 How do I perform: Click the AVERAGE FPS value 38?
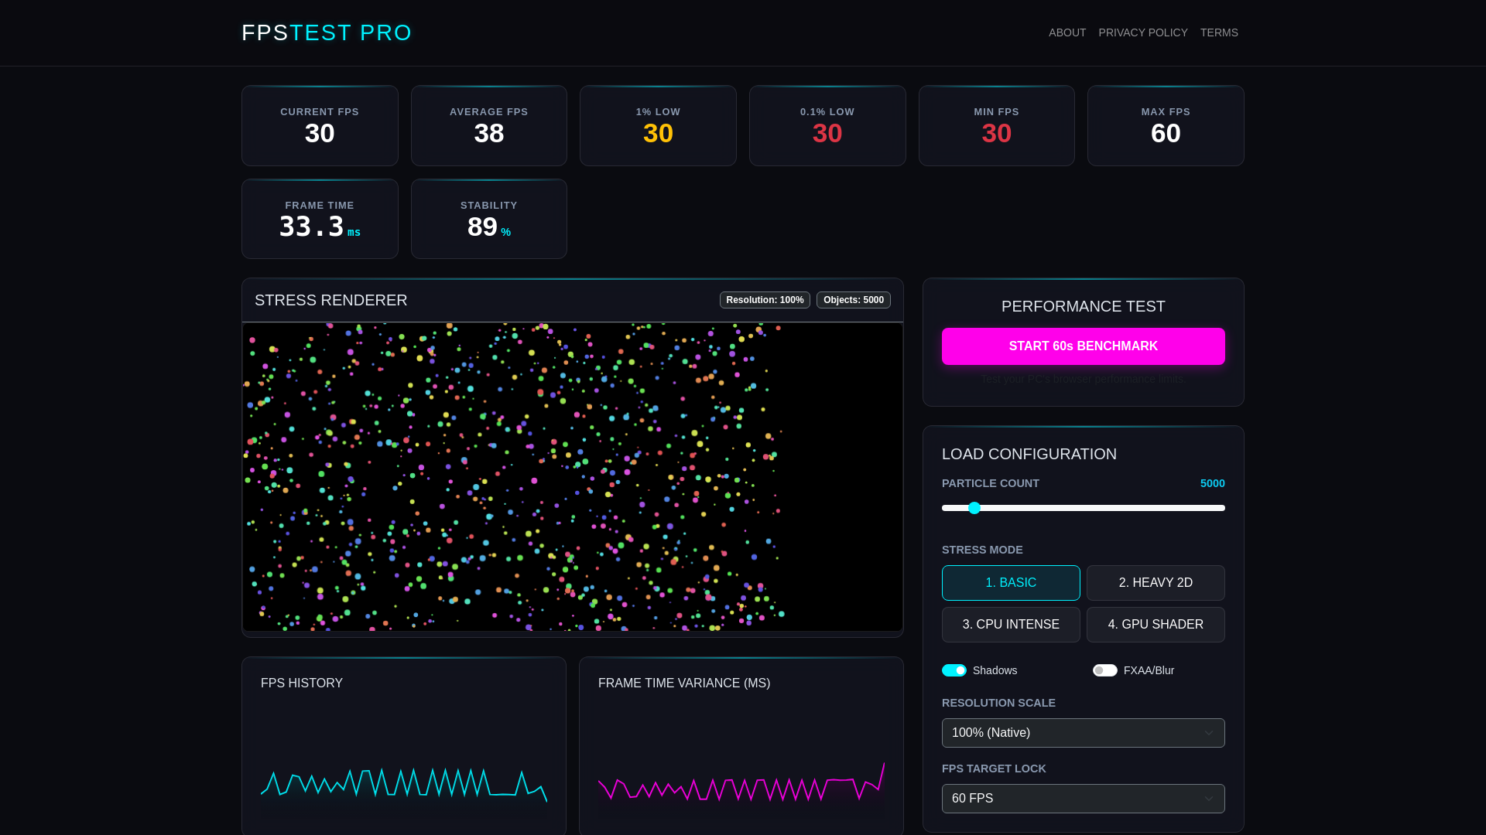[489, 134]
